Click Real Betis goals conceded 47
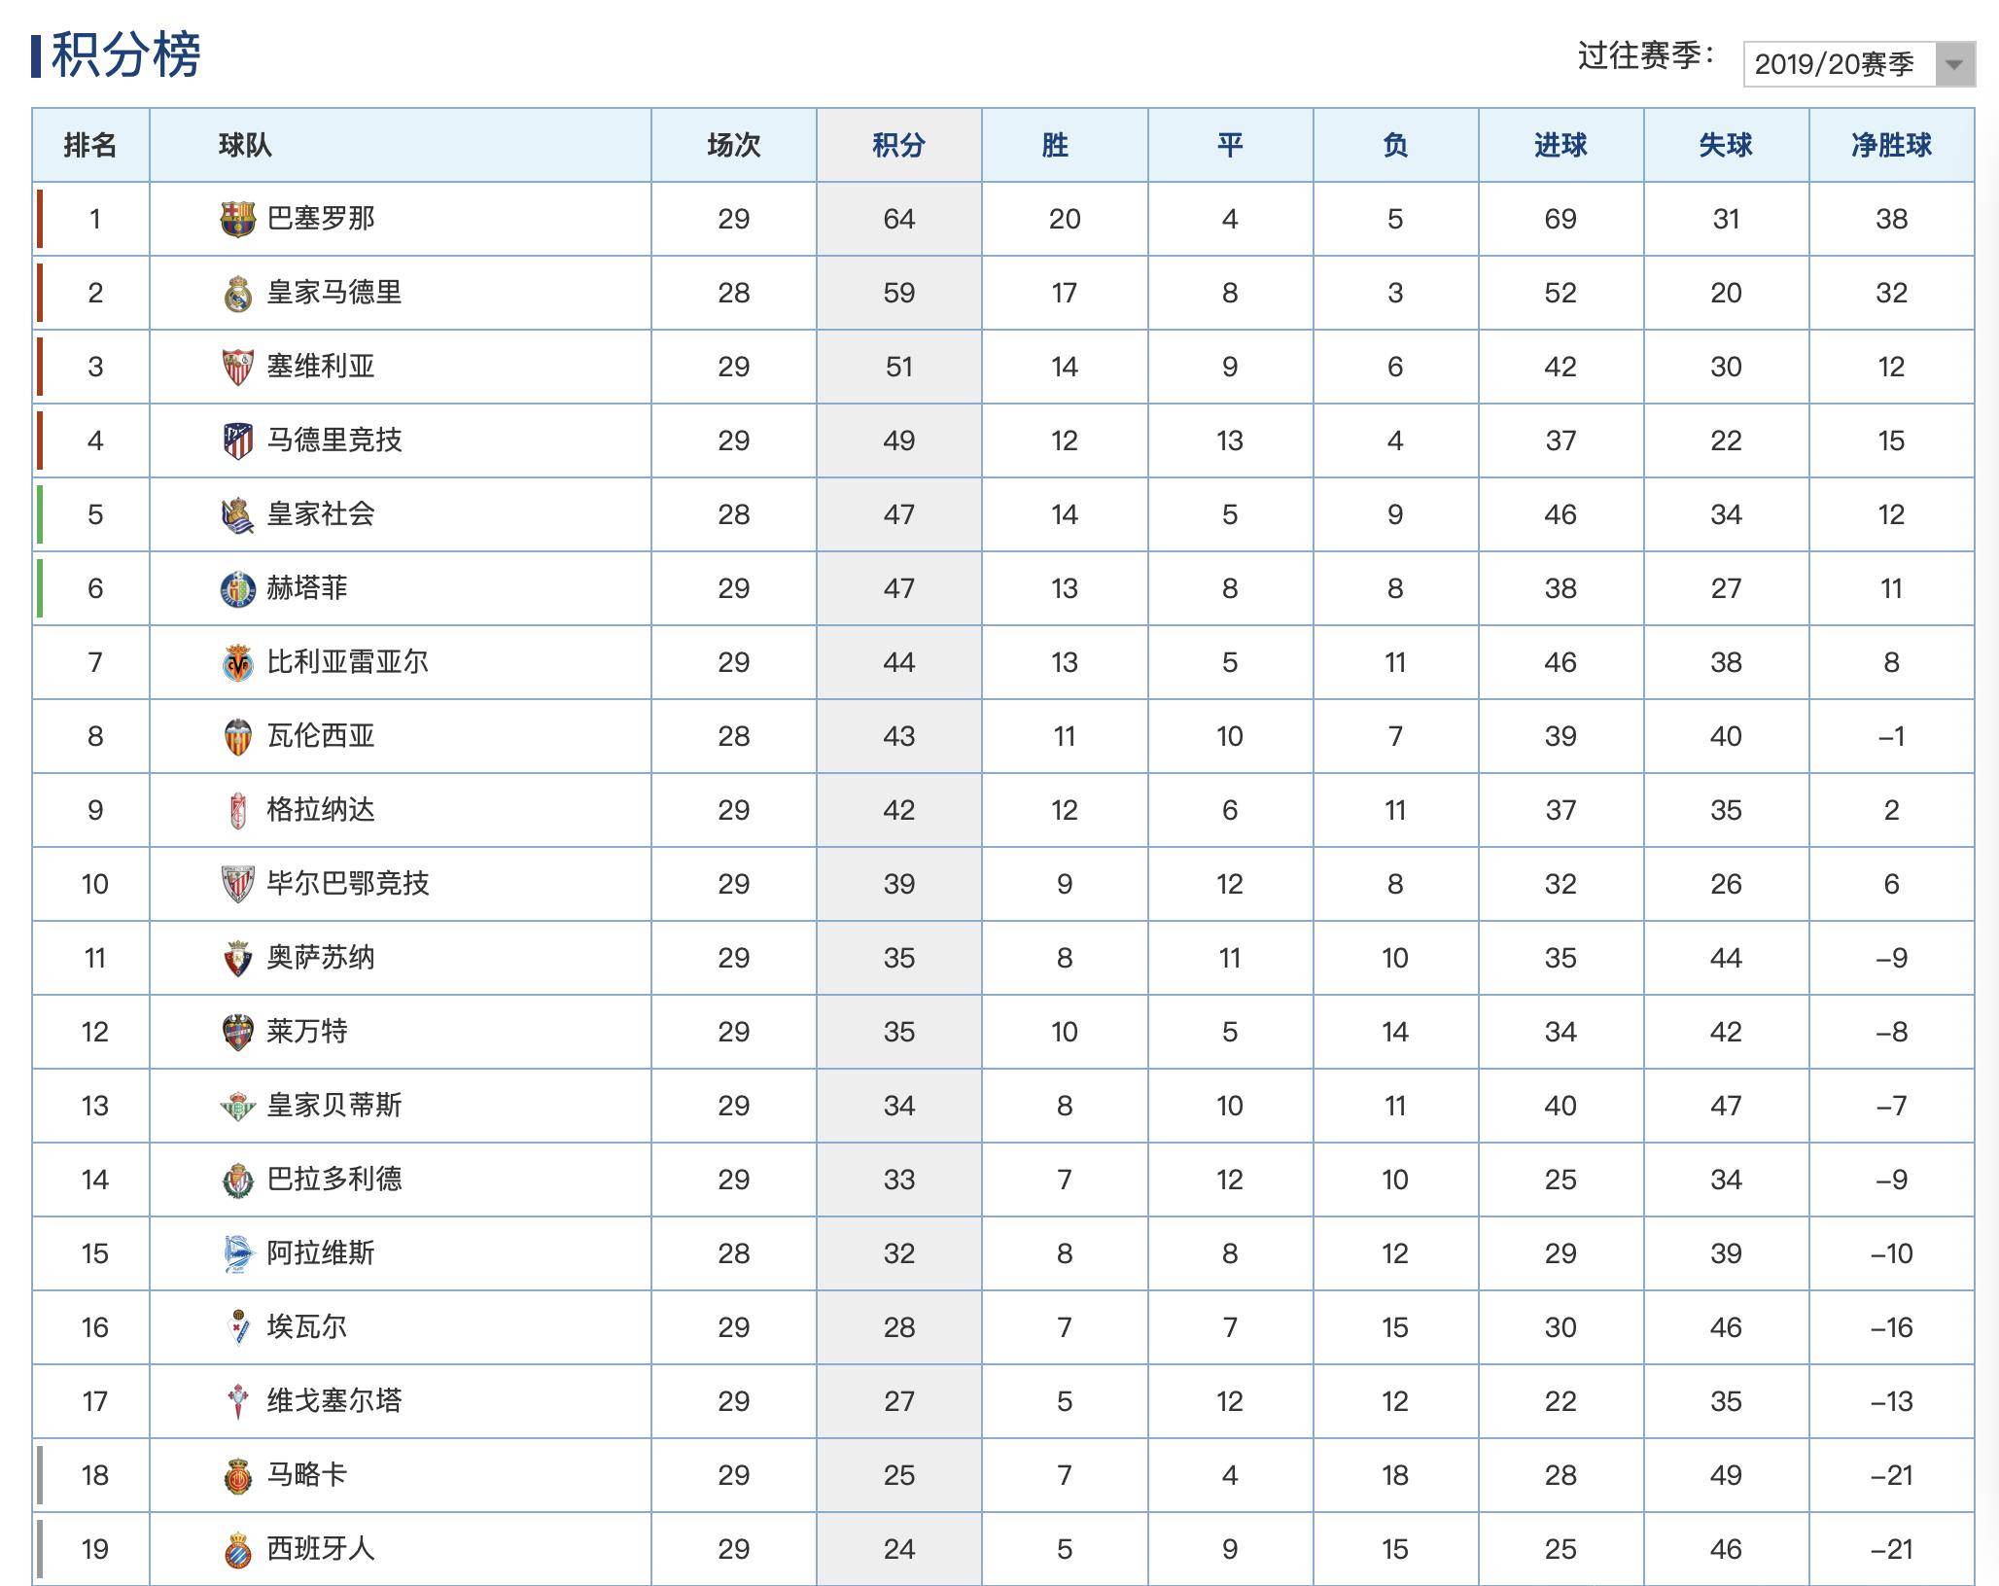Image resolution: width=1999 pixels, height=1586 pixels. point(1726,1107)
